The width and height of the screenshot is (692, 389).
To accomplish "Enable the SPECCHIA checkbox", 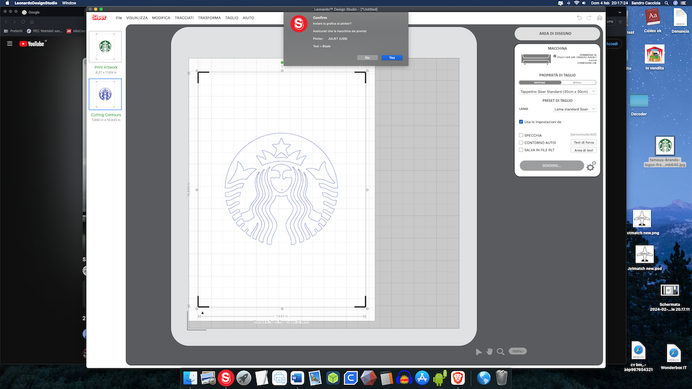I will click(521, 135).
